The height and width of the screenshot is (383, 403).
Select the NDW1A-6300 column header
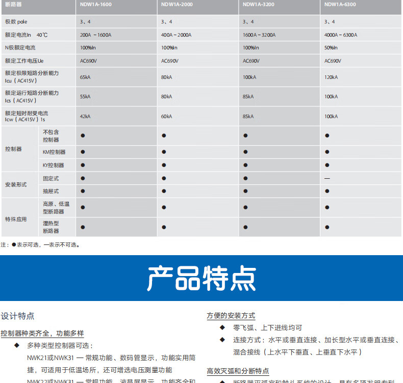point(341,5)
